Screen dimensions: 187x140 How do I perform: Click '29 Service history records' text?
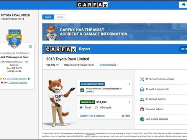[x=160, y=79]
